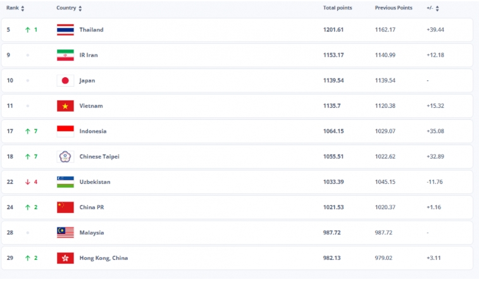The width and height of the screenshot is (479, 282).
Task: Click the IR Iran flag icon
Action: (65, 55)
